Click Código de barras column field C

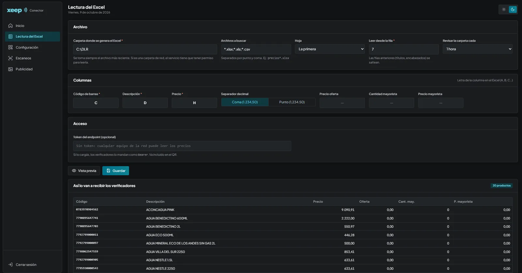(x=96, y=103)
